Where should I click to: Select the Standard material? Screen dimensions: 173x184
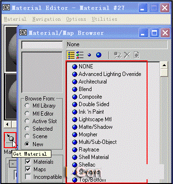click(86, 172)
